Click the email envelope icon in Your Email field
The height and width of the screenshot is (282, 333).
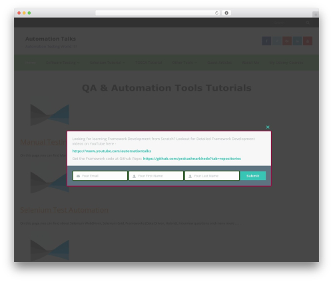(x=78, y=176)
